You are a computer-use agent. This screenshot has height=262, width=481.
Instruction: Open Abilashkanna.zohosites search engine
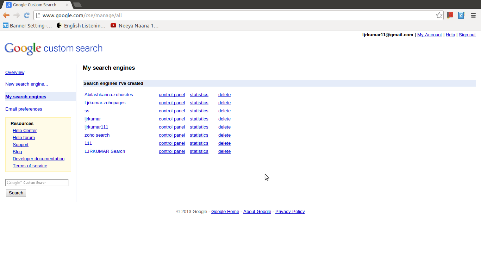[109, 95]
